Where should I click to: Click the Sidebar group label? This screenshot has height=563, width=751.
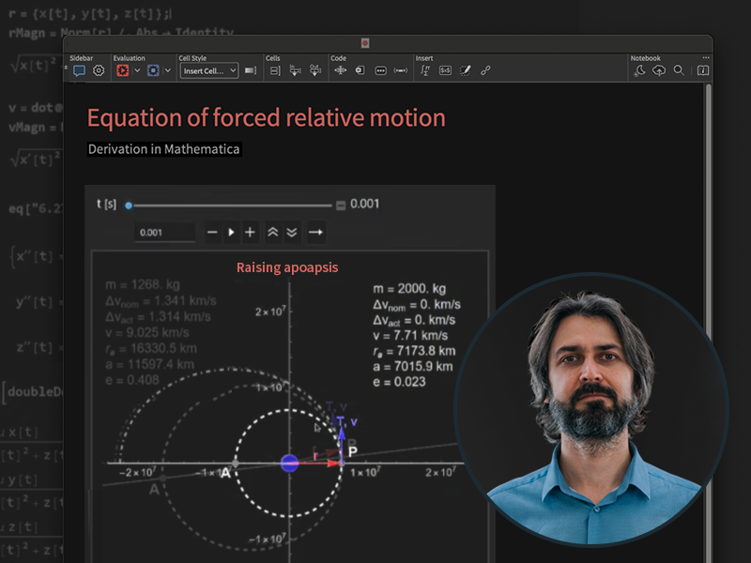tap(82, 58)
